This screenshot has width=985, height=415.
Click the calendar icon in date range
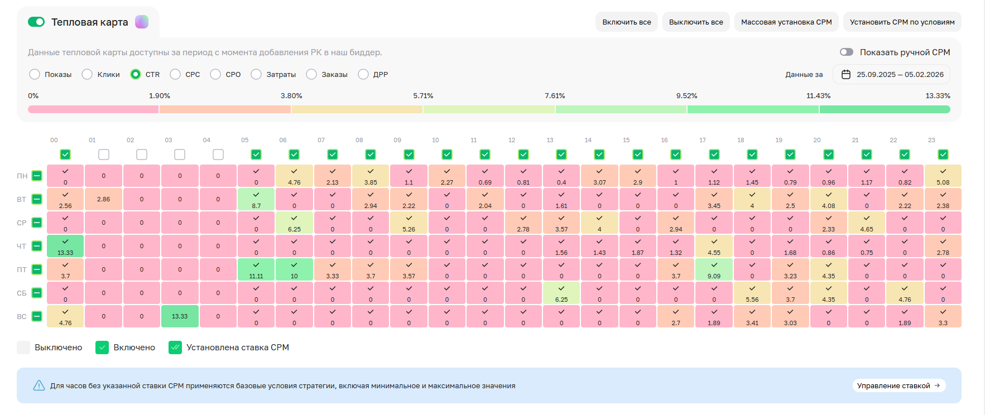[x=846, y=74]
